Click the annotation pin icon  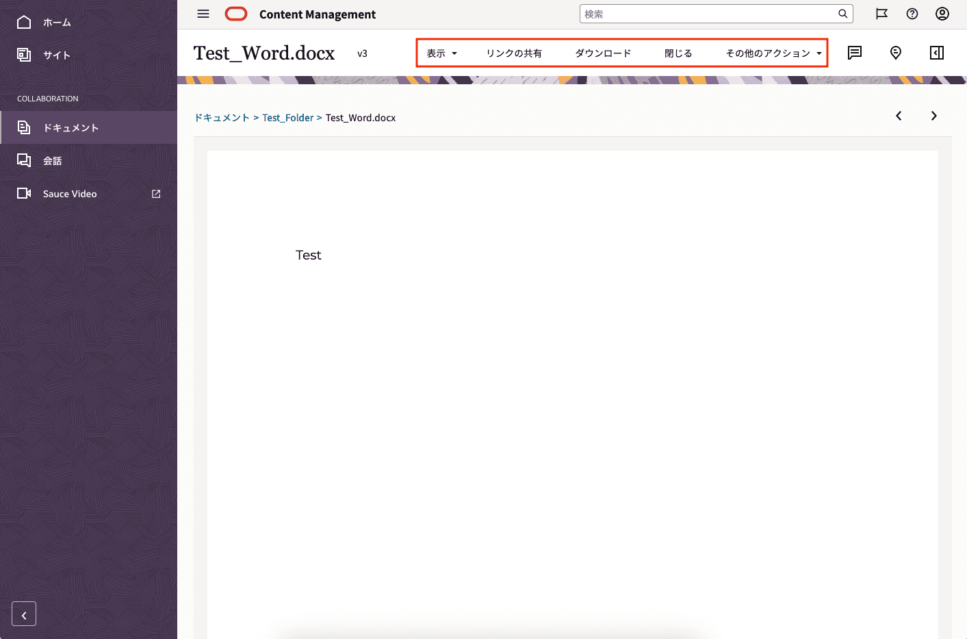pos(896,53)
